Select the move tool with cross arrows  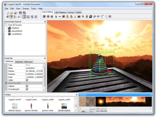click(x=11, y=17)
